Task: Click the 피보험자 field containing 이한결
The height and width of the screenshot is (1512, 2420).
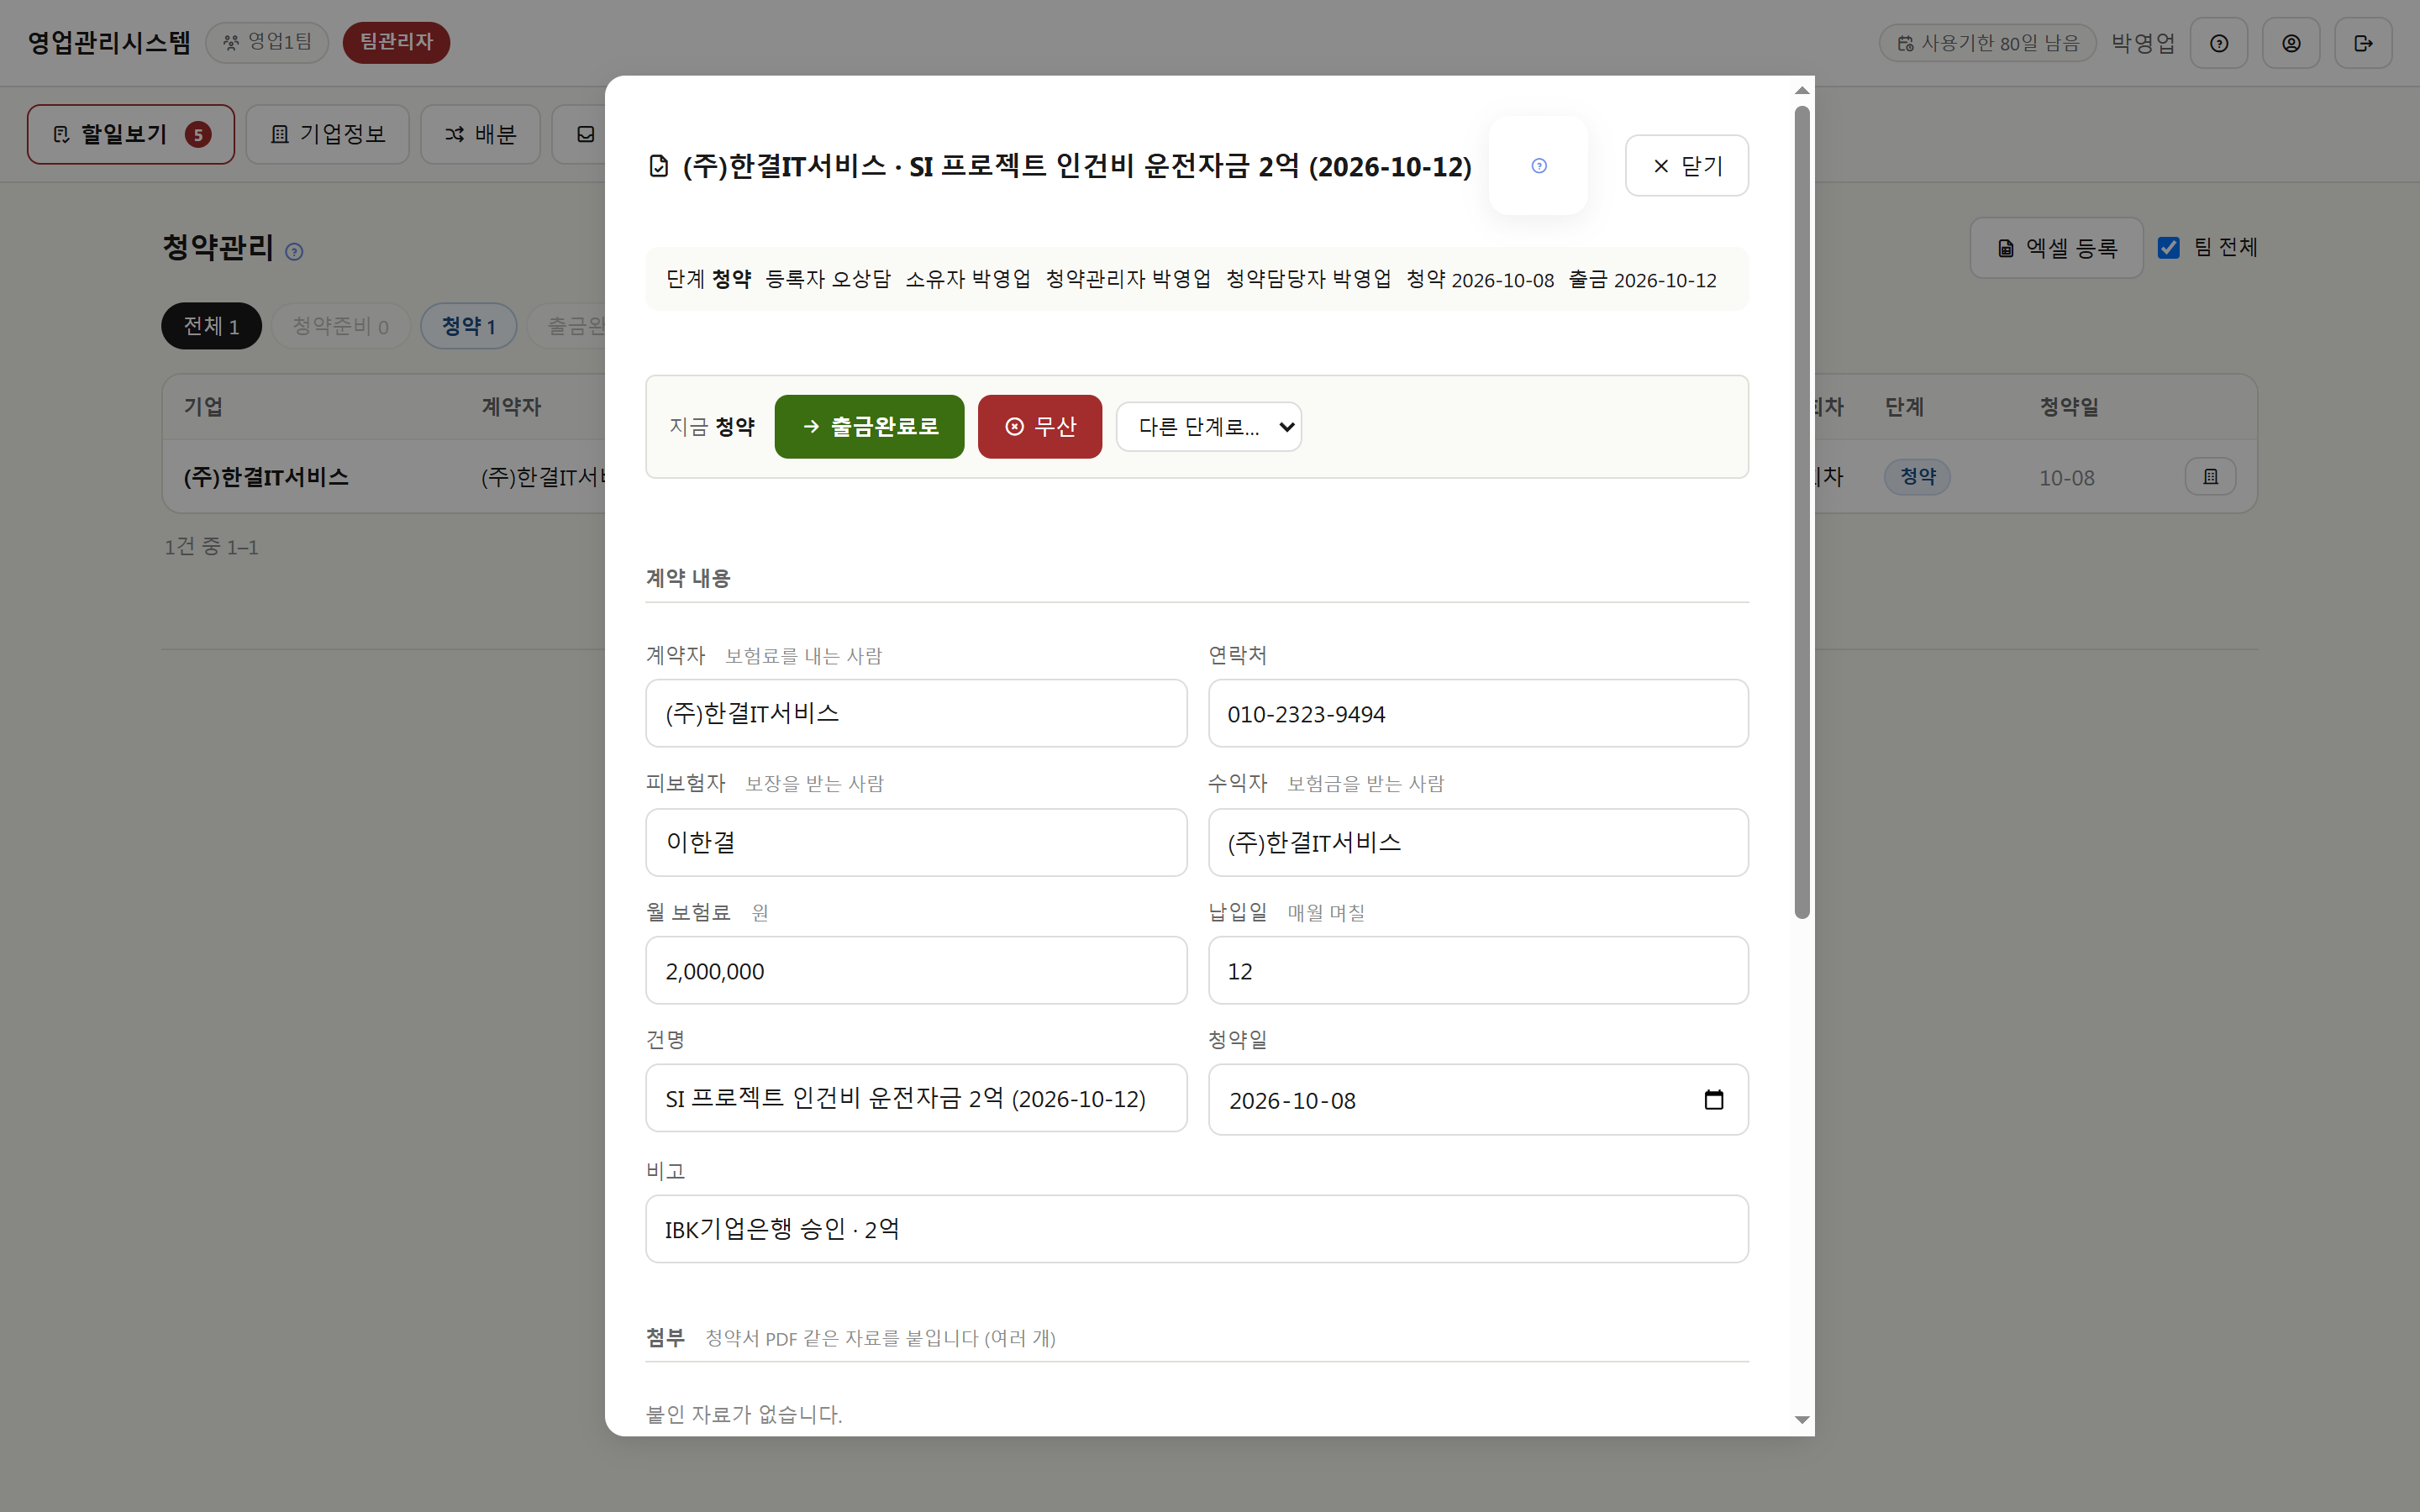Action: [x=916, y=842]
